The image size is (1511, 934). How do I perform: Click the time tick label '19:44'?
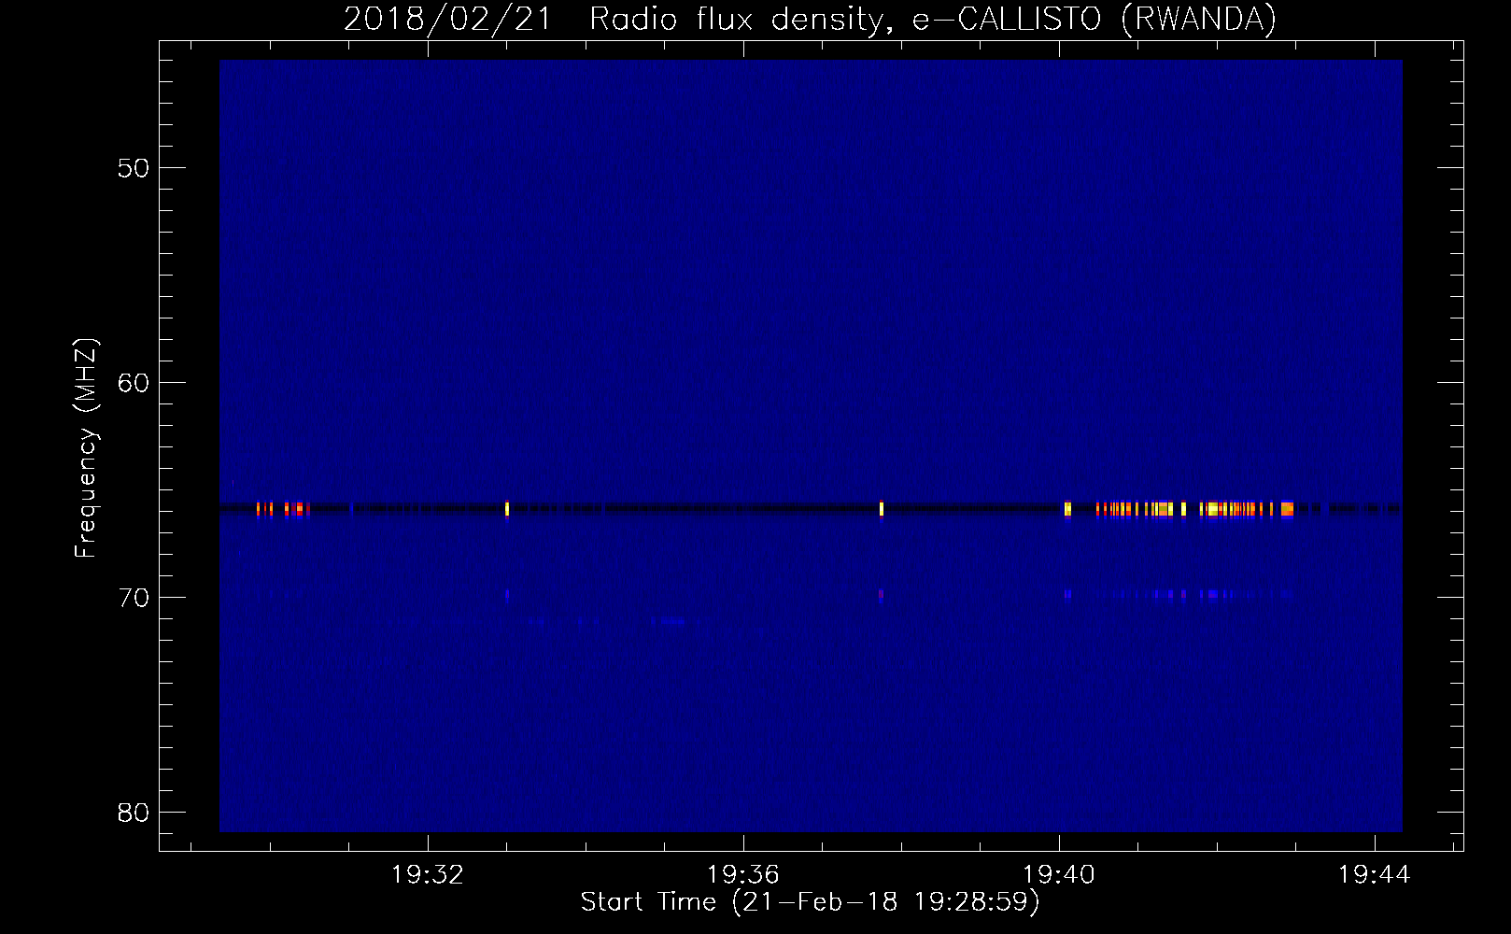point(1374,875)
